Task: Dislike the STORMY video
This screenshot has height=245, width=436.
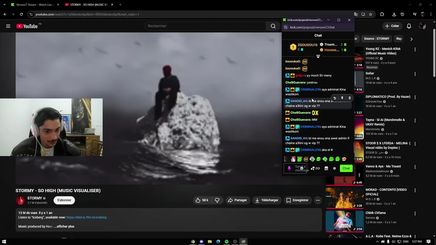Action: tap(217, 200)
